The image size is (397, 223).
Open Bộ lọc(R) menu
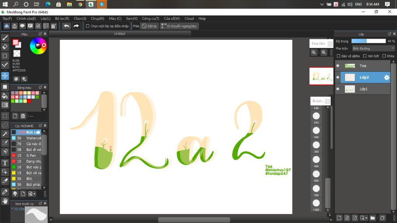click(x=62, y=19)
